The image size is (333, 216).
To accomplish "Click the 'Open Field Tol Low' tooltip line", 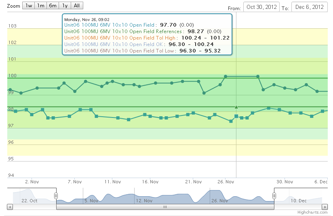I will [143, 51].
